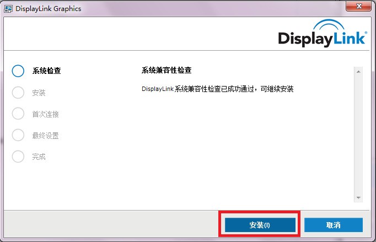Click the 完成 step label
This screenshot has height=242, width=376.
(x=39, y=157)
